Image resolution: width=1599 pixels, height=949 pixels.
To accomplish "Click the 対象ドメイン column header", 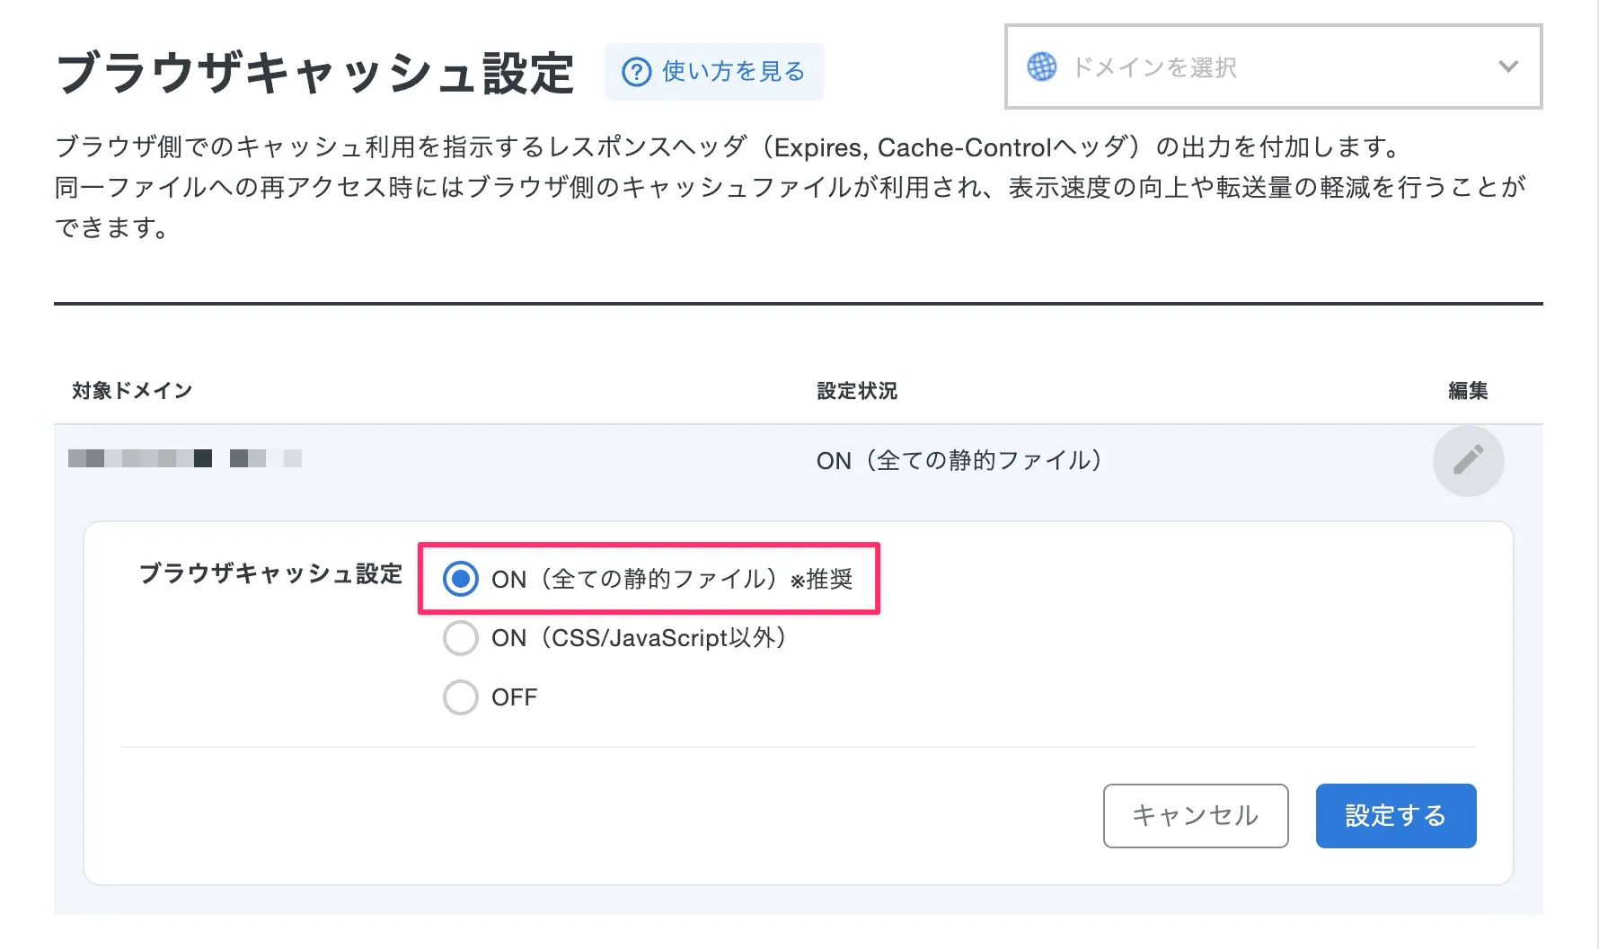I will coord(132,391).
